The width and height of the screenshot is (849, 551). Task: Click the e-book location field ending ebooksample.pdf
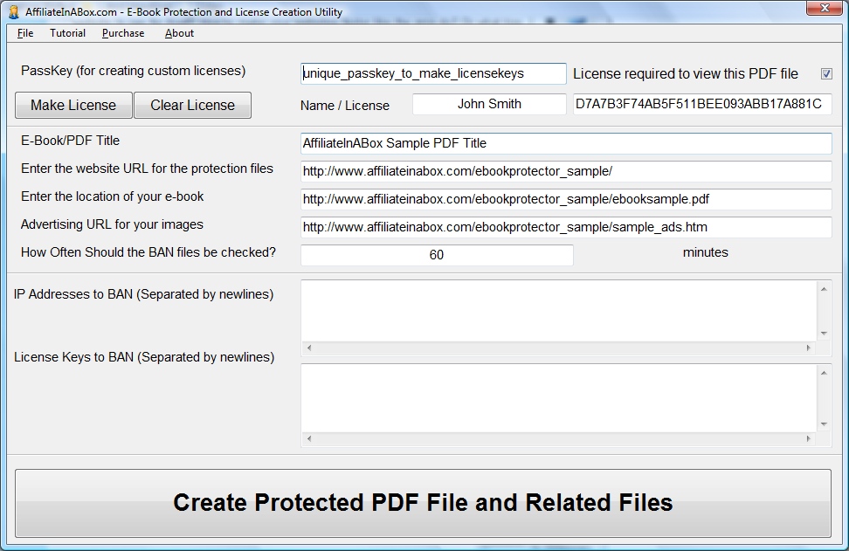click(x=566, y=199)
